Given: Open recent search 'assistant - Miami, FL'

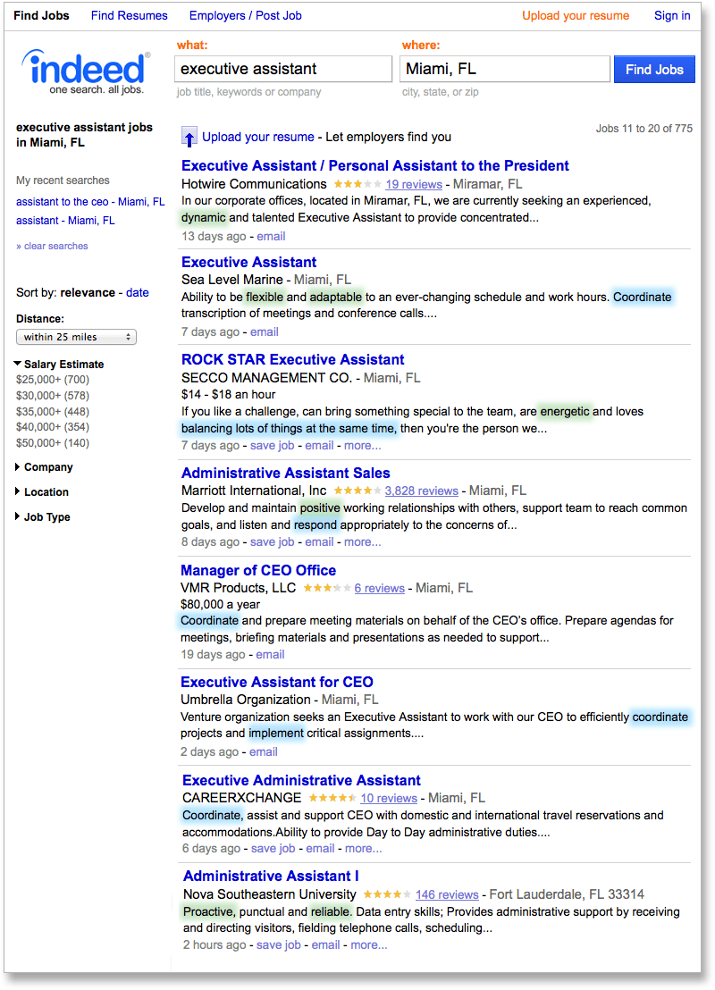Looking at the screenshot, I should pyautogui.click(x=65, y=221).
